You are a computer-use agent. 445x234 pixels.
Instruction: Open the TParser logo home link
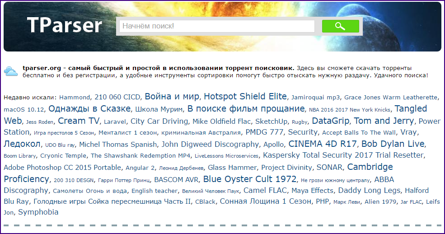pyautogui.click(x=65, y=25)
